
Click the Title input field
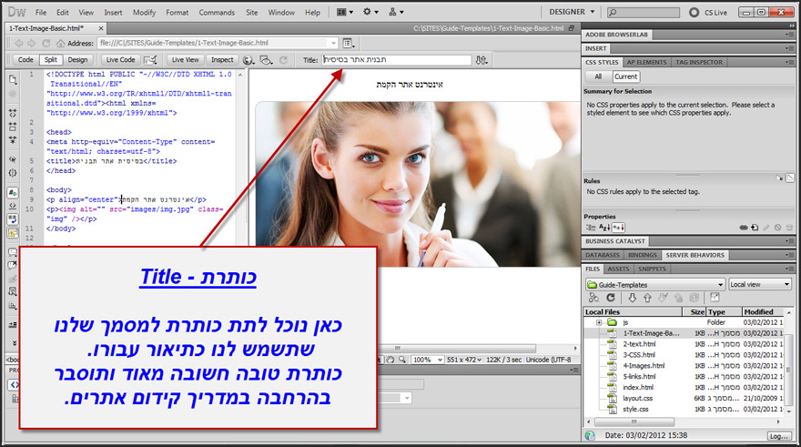click(x=396, y=60)
